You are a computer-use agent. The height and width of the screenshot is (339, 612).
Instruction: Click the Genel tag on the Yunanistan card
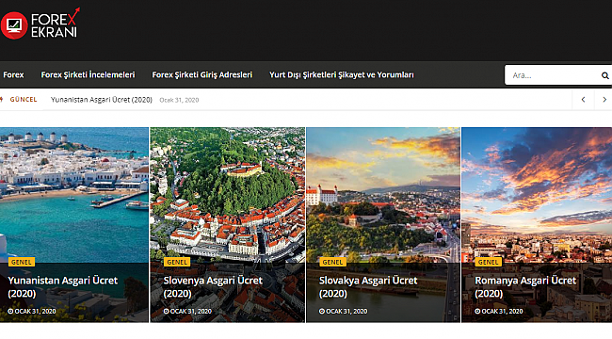pos(22,262)
